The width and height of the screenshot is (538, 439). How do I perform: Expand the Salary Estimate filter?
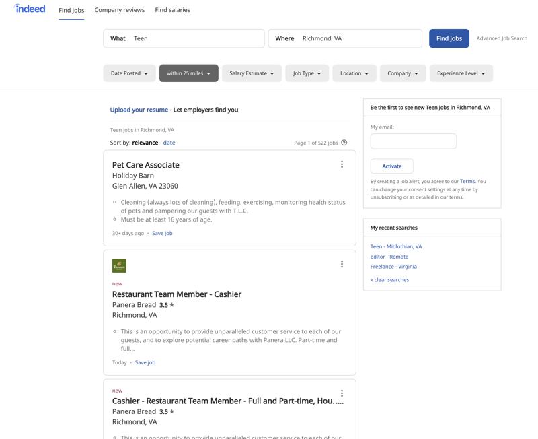coord(252,73)
